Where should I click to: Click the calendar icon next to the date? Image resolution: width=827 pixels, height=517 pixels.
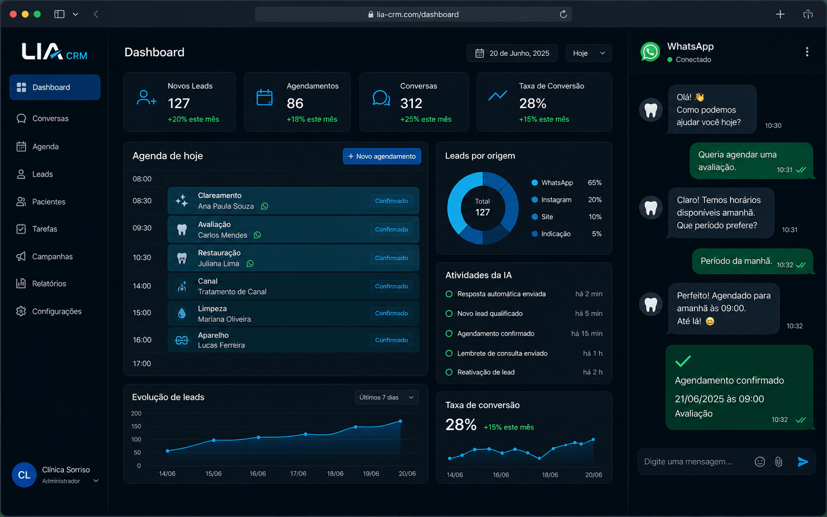[x=480, y=53]
